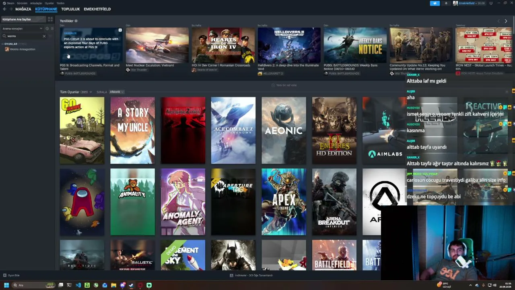Image resolution: width=515 pixels, height=290 pixels.
Task: Open the TOPLULUK community tab
Action: click(70, 9)
